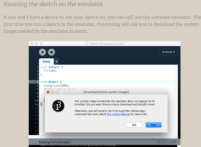Click the 'Building Android project...' status text

pos(55,142)
